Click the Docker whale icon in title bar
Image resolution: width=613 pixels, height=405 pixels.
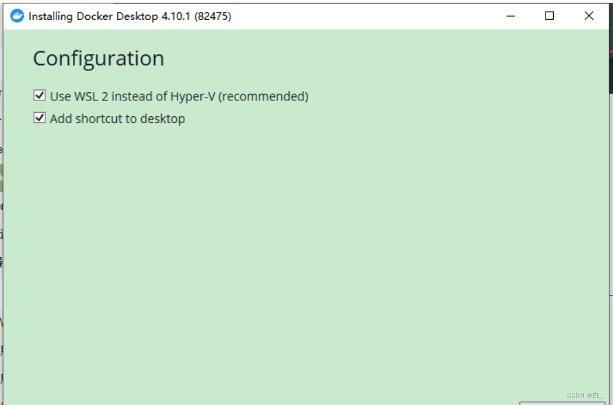pyautogui.click(x=17, y=16)
